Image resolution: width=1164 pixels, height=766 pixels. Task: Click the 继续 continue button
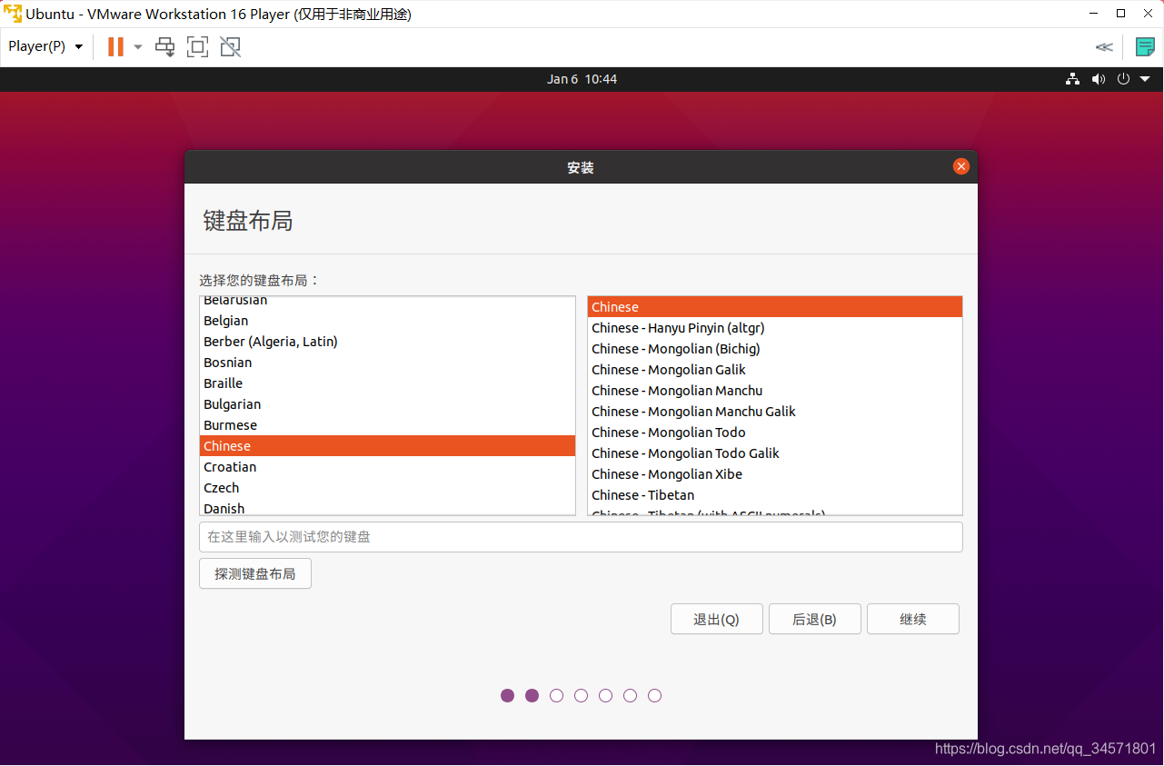(913, 619)
